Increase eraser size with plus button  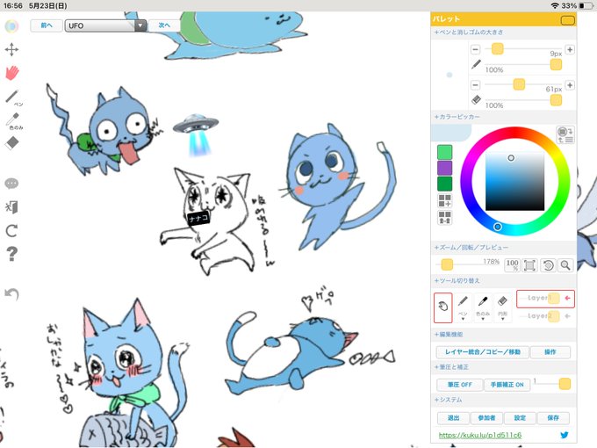coord(570,84)
